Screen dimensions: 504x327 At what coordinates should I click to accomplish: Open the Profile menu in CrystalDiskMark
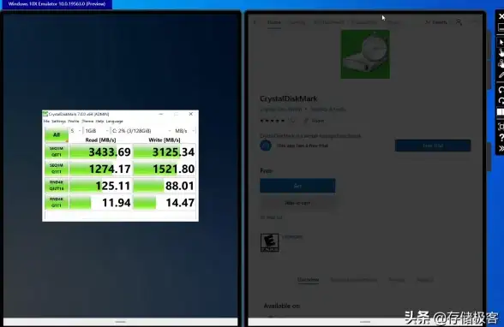[74, 122]
